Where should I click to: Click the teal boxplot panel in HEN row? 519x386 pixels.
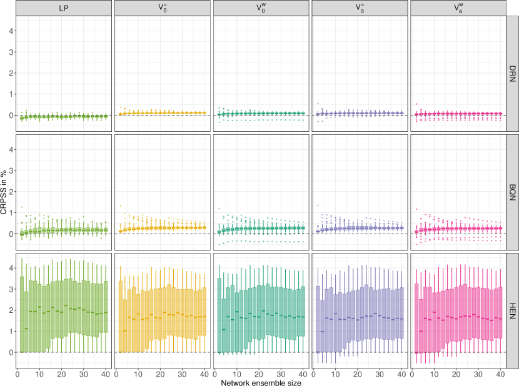pyautogui.click(x=261, y=310)
